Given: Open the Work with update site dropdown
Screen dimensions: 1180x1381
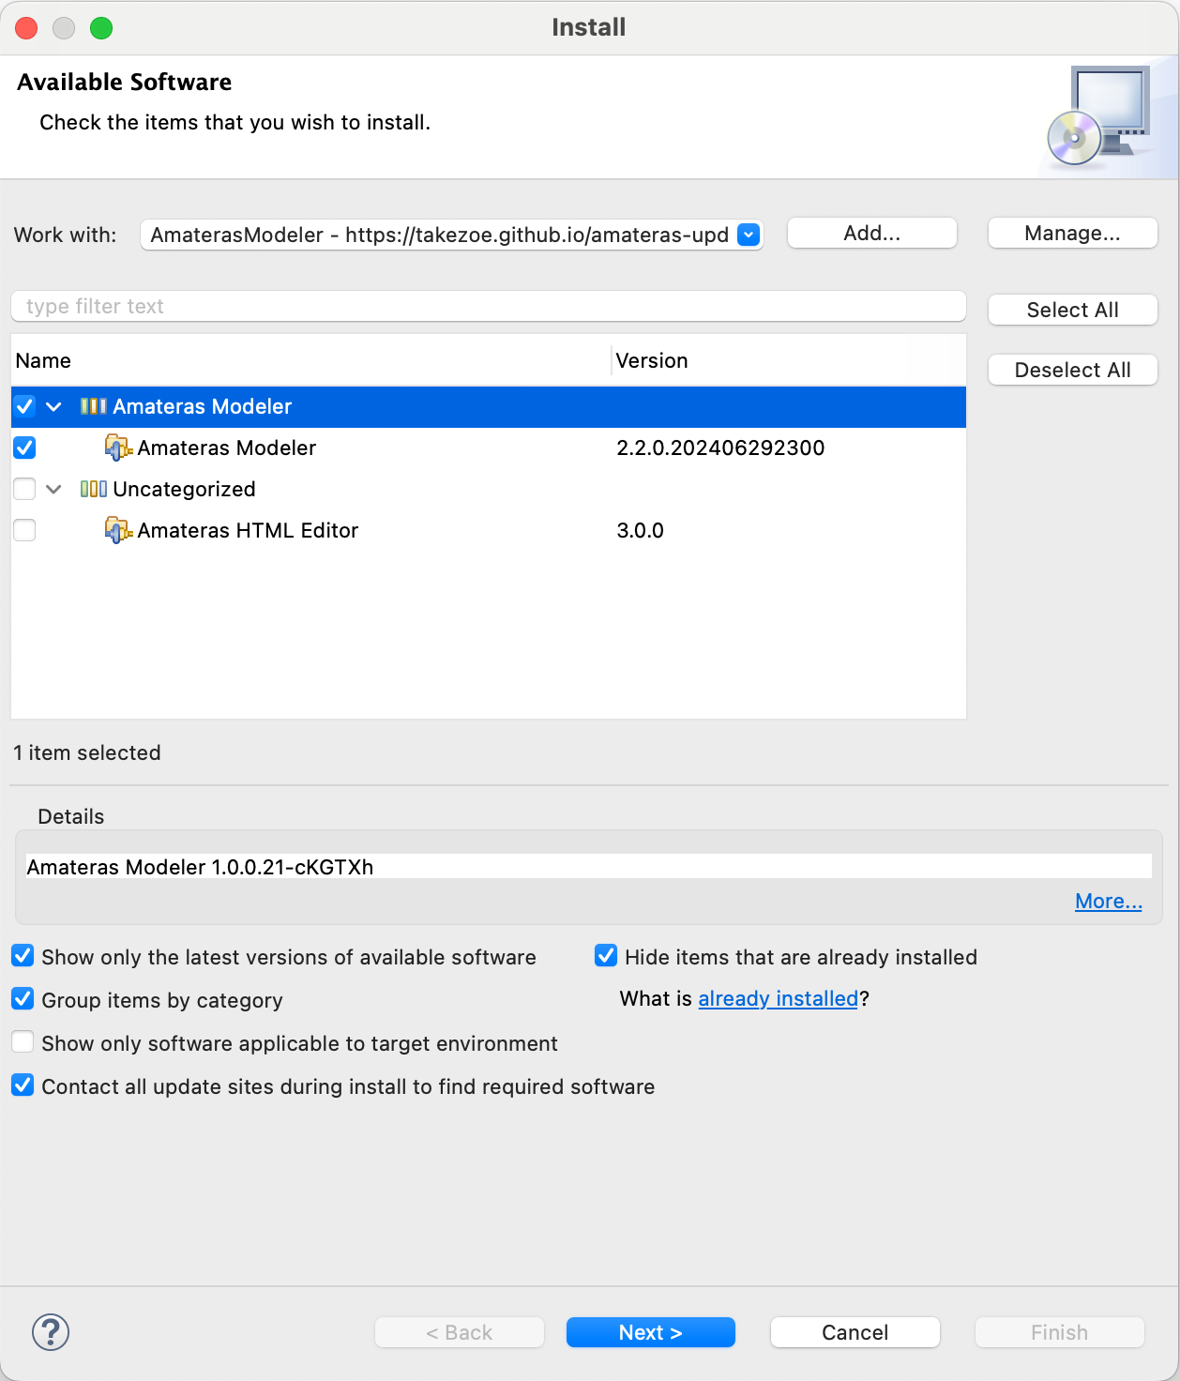Looking at the screenshot, I should (x=749, y=235).
